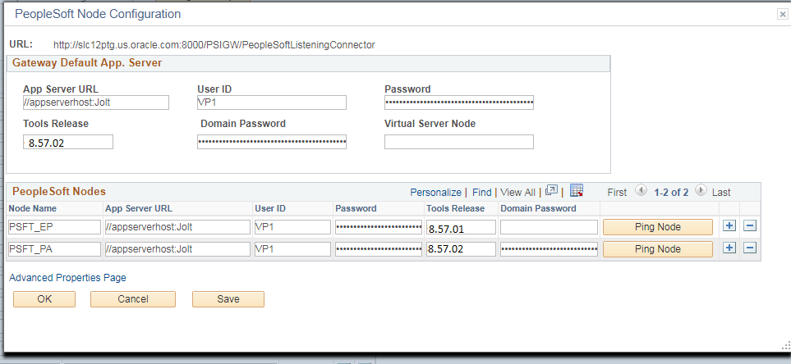Click the dialog resize grip corner
This screenshot has width=791, height=364.
pos(786,345)
